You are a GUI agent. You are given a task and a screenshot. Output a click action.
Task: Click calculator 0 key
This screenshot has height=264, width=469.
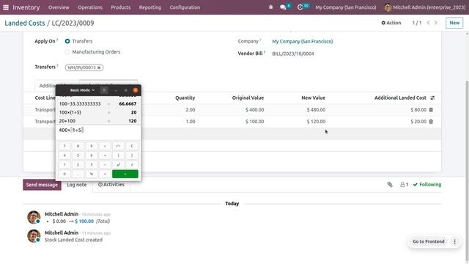(64, 174)
